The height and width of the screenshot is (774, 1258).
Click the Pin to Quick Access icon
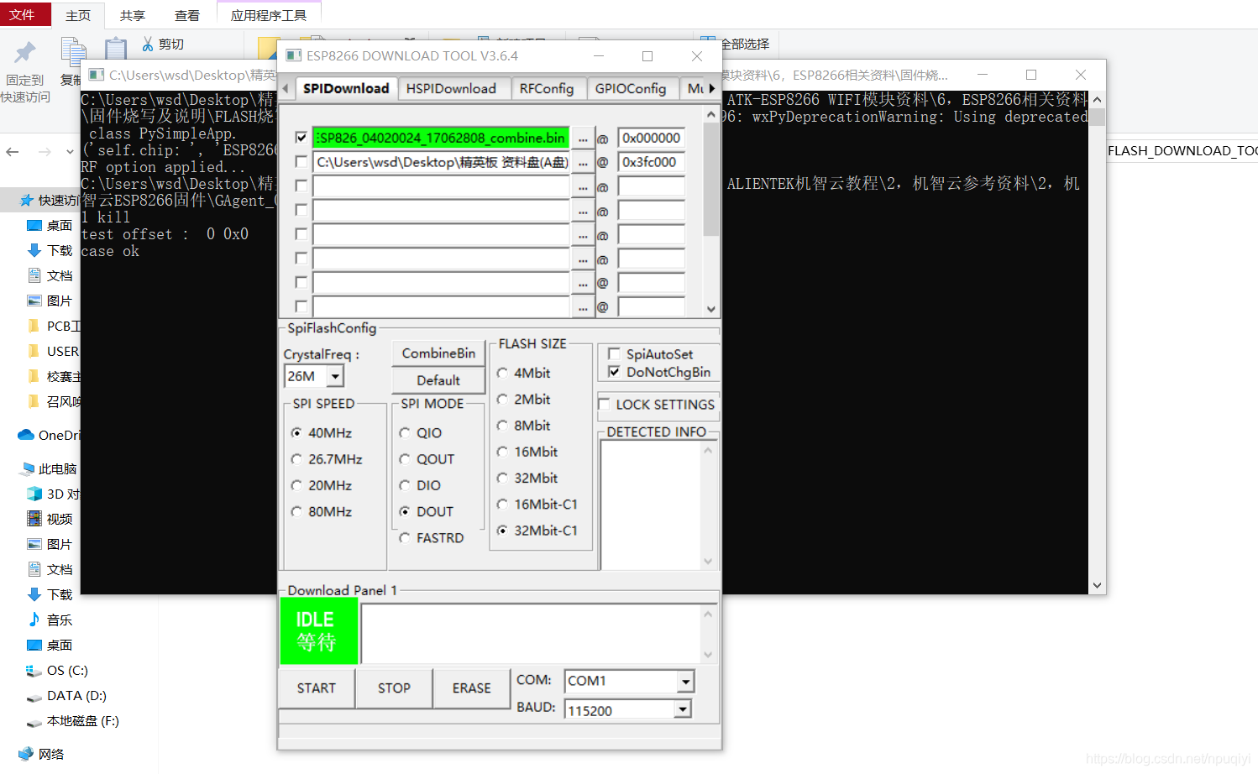tap(25, 53)
